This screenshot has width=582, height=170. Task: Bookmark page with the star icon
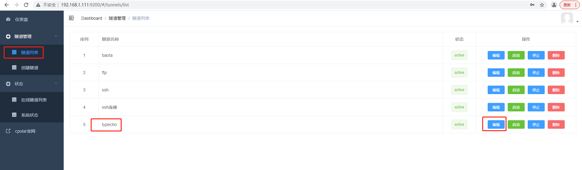542,5
